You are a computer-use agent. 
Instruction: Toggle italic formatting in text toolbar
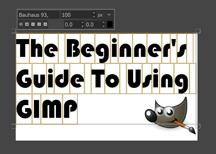pyautogui.click(x=33, y=24)
